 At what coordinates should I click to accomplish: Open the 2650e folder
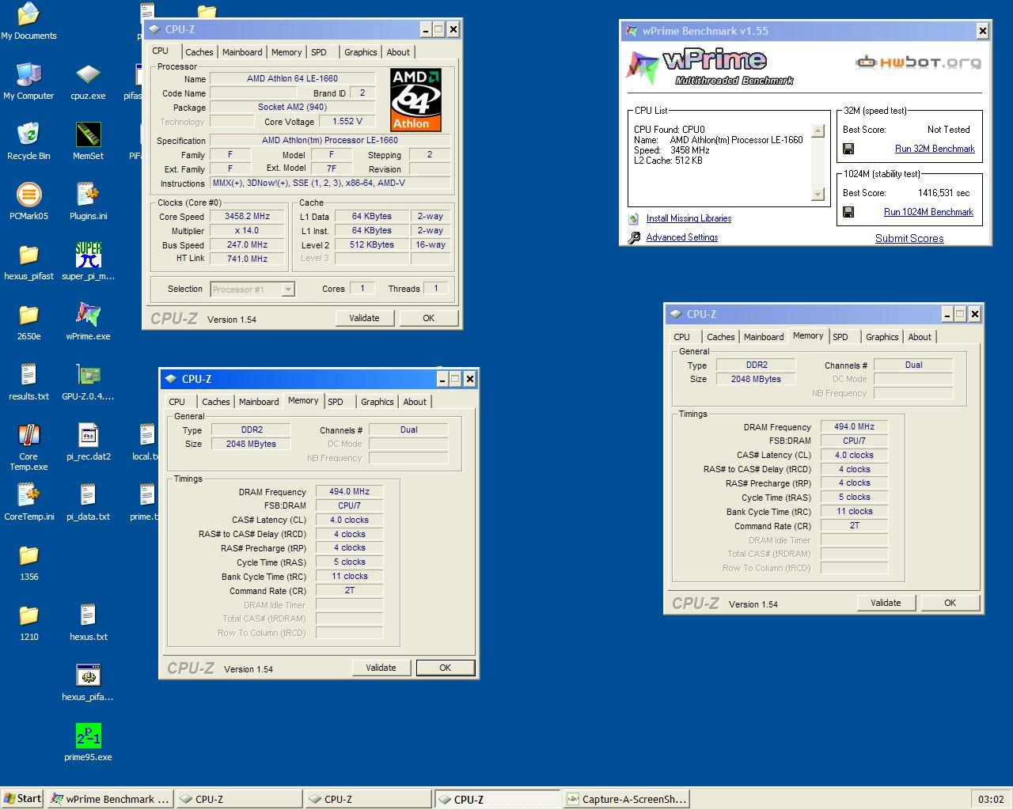(28, 322)
